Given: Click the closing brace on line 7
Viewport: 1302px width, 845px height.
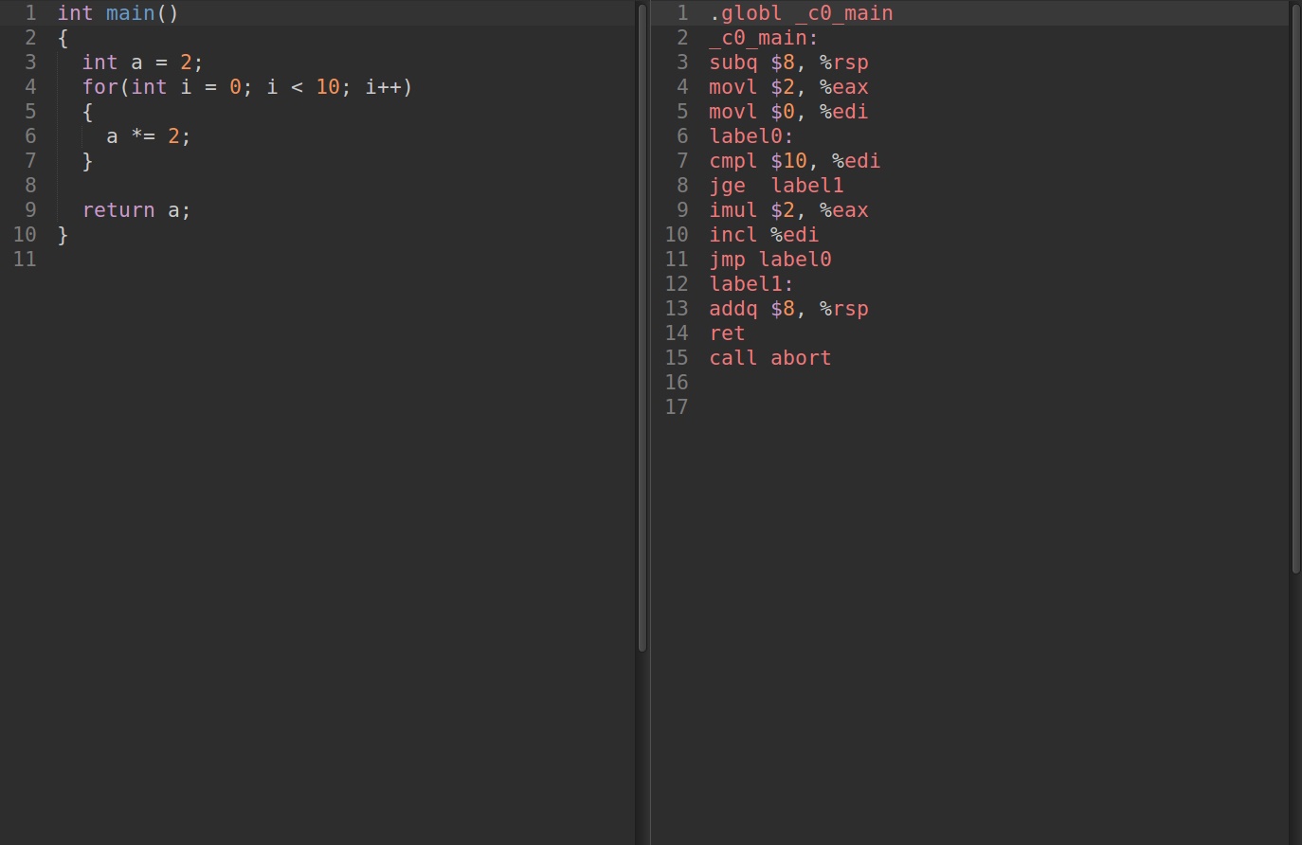Looking at the screenshot, I should click(87, 161).
